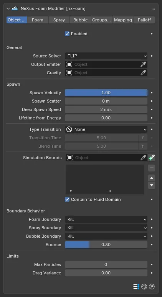
Task: Animate the Enabled property dot
Action: (152, 34)
